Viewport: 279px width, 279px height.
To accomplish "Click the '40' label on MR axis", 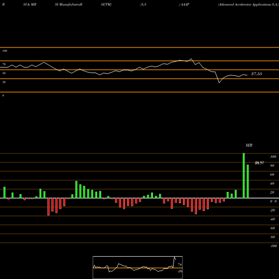I will click(x=272, y=183).
